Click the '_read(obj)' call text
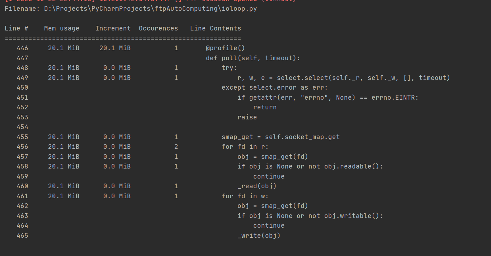 pos(257,186)
